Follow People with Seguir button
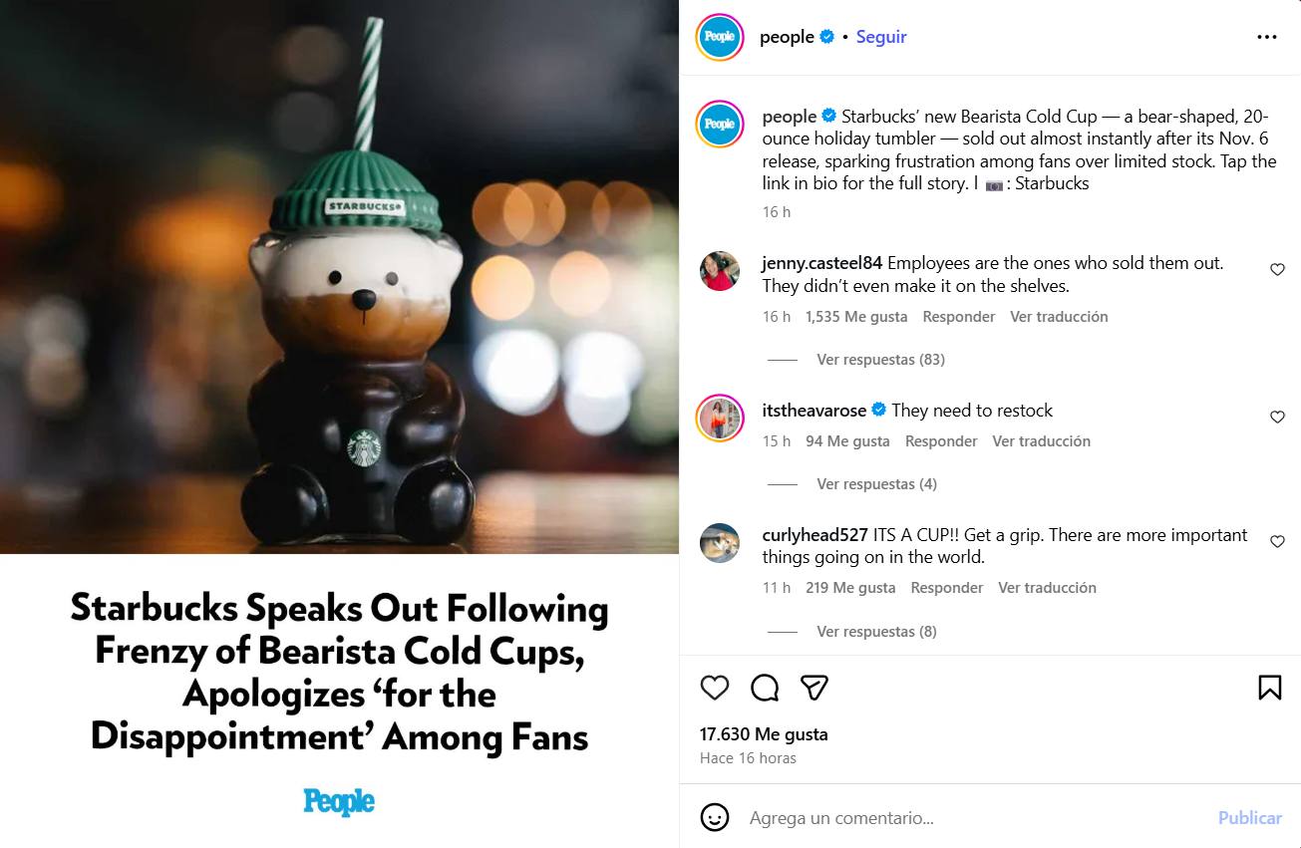 click(881, 37)
